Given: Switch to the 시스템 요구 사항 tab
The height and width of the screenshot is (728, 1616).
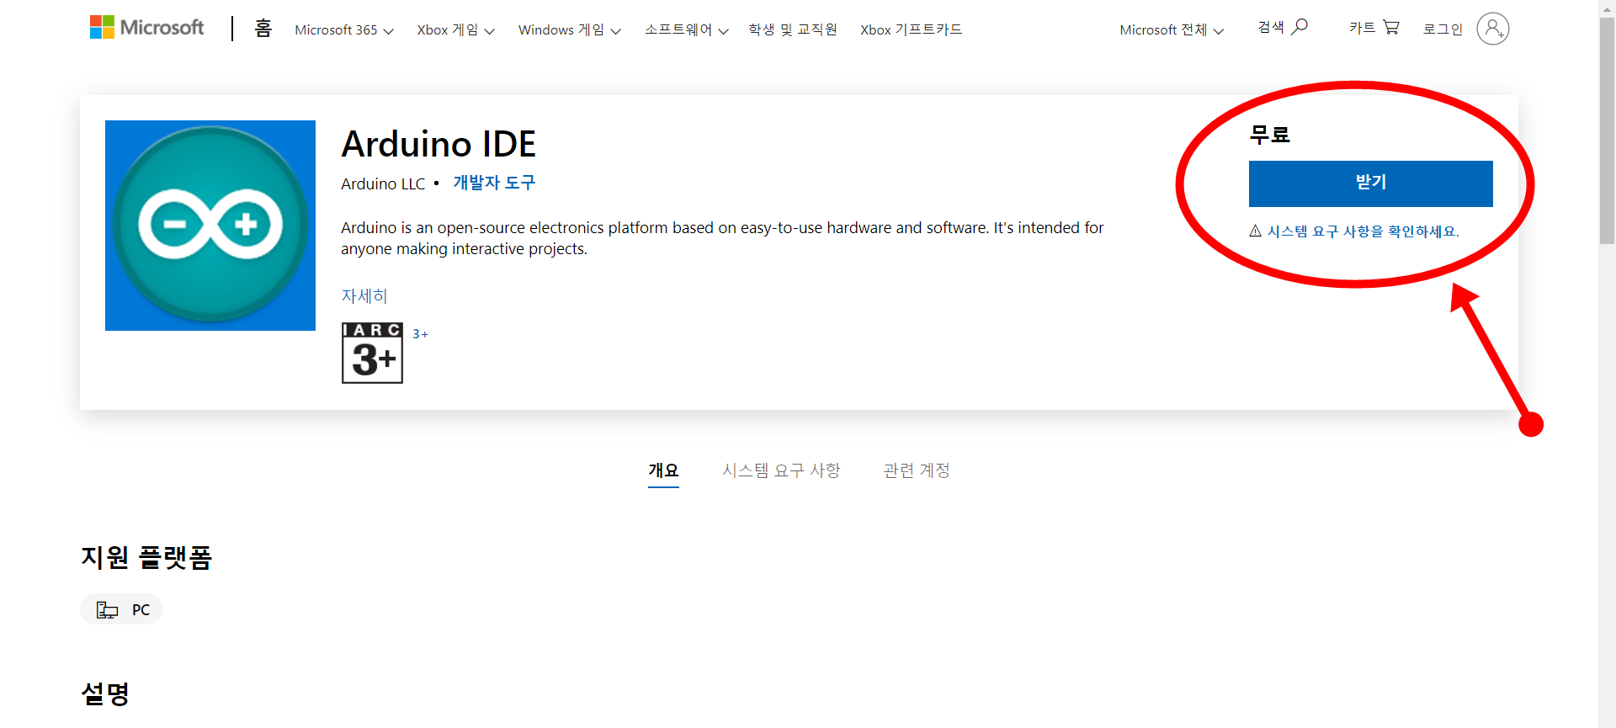Looking at the screenshot, I should [781, 470].
